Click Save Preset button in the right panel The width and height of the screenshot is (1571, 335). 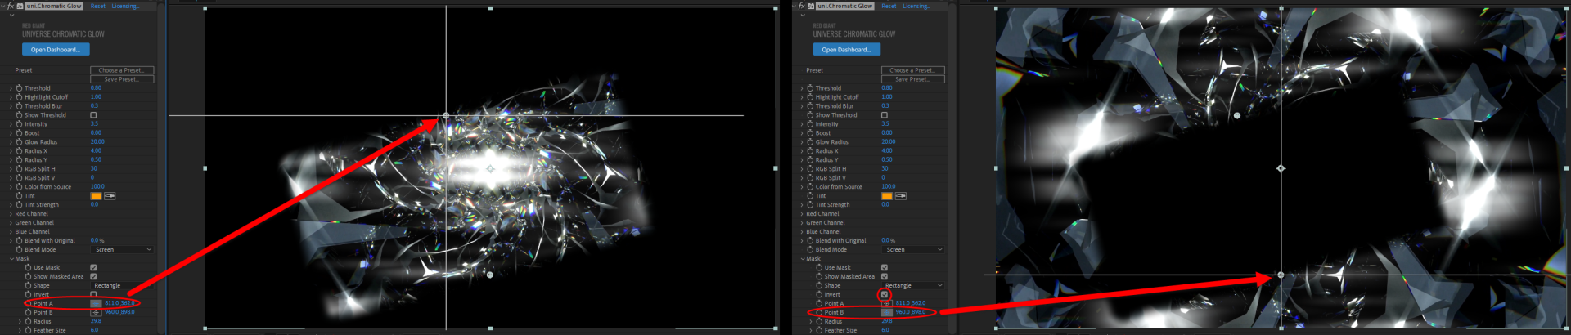coord(912,79)
